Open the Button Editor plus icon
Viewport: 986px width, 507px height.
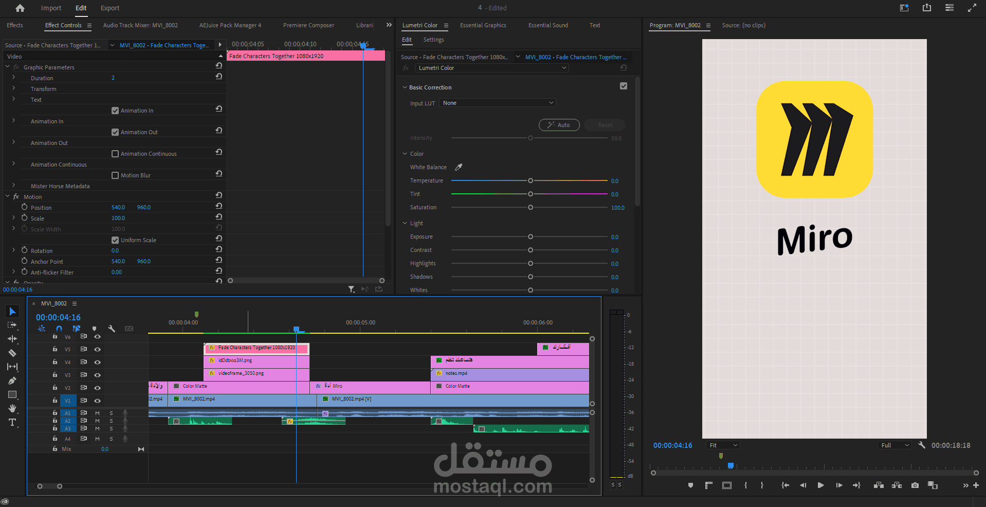[x=976, y=485]
